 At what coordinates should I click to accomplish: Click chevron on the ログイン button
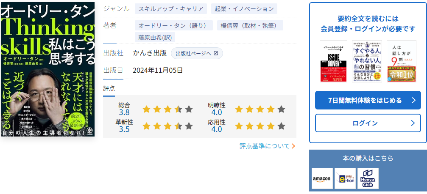pyautogui.click(x=413, y=123)
